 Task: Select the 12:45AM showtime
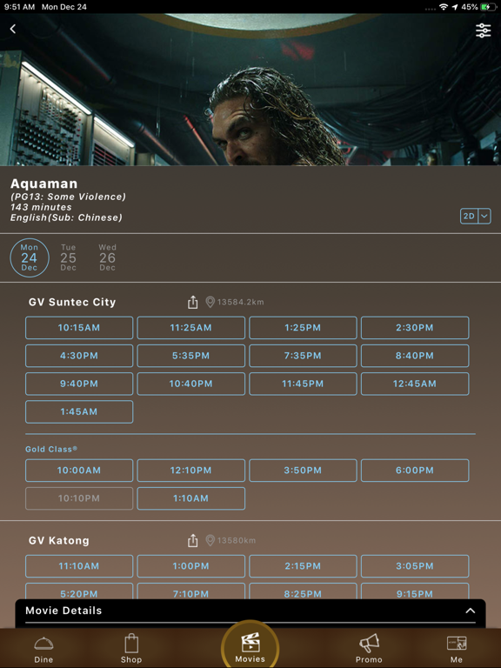[x=415, y=384]
